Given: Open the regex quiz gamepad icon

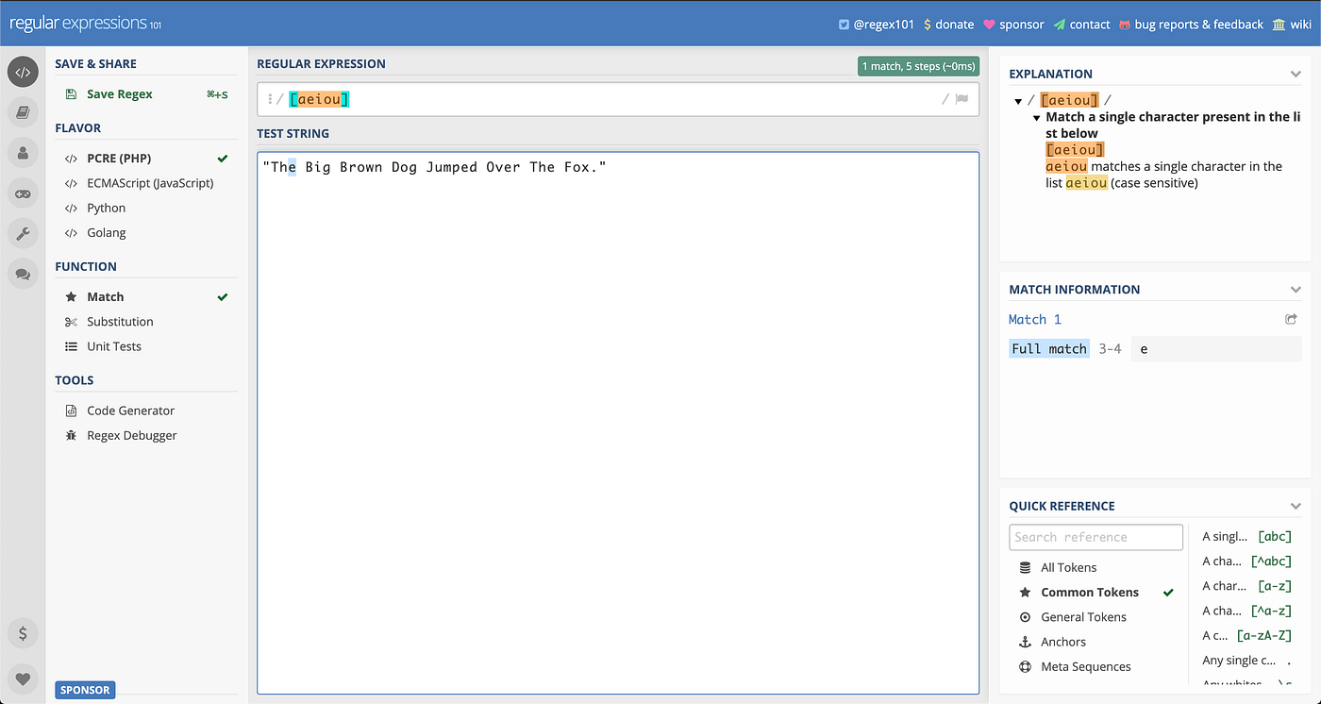Looking at the screenshot, I should coord(23,193).
